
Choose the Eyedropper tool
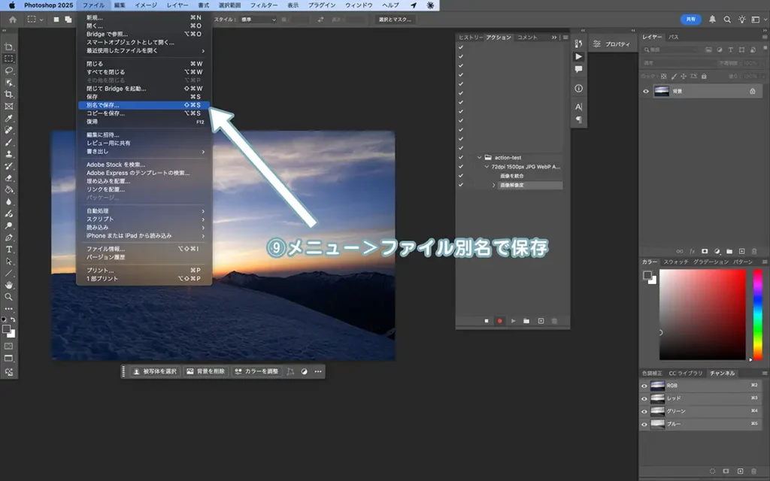click(x=9, y=118)
